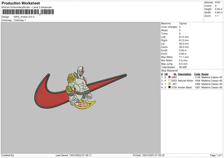
Task: Click the 'Page 1 of 1' footer text
Action: [x=216, y=155]
